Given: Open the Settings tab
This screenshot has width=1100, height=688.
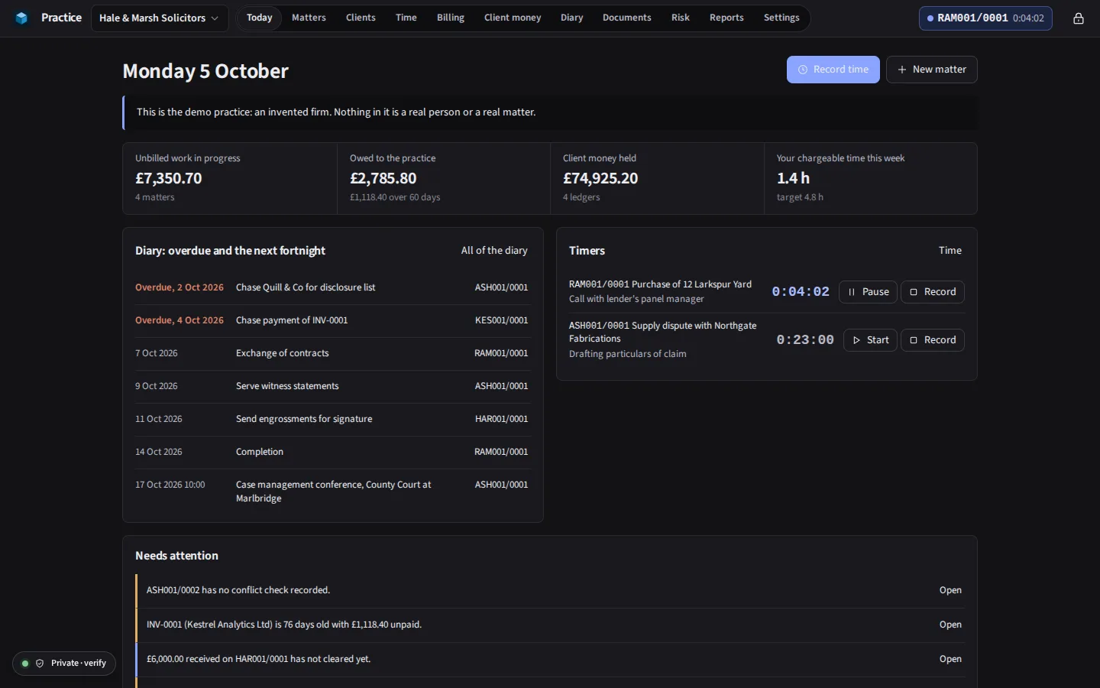Looking at the screenshot, I should [781, 18].
